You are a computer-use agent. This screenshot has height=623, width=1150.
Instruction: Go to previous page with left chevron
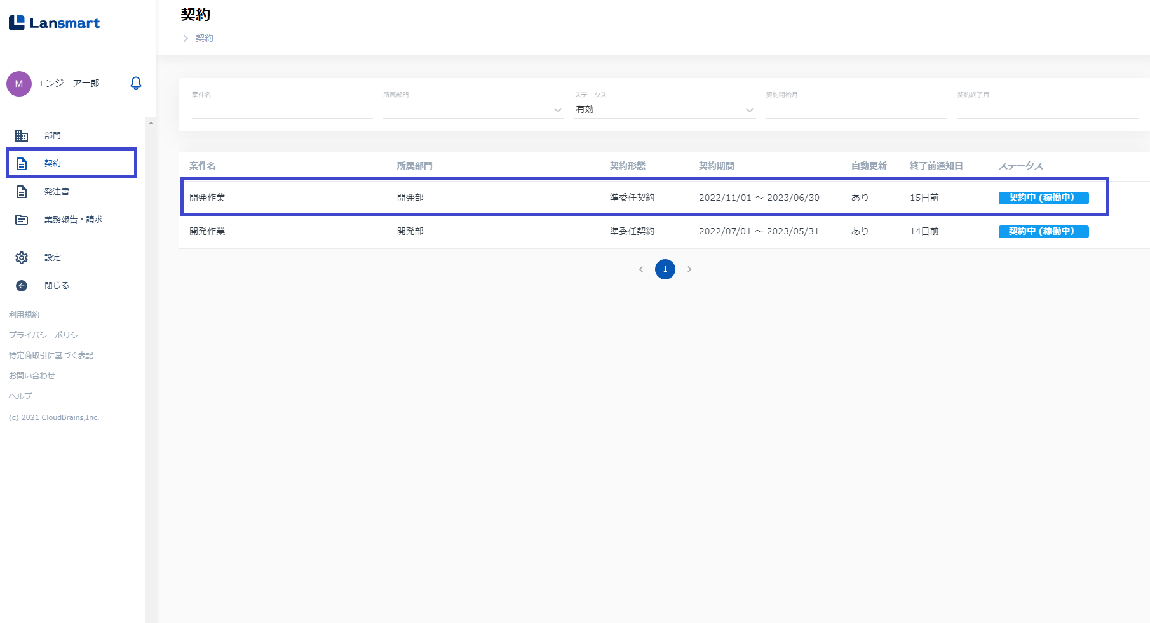click(x=641, y=269)
